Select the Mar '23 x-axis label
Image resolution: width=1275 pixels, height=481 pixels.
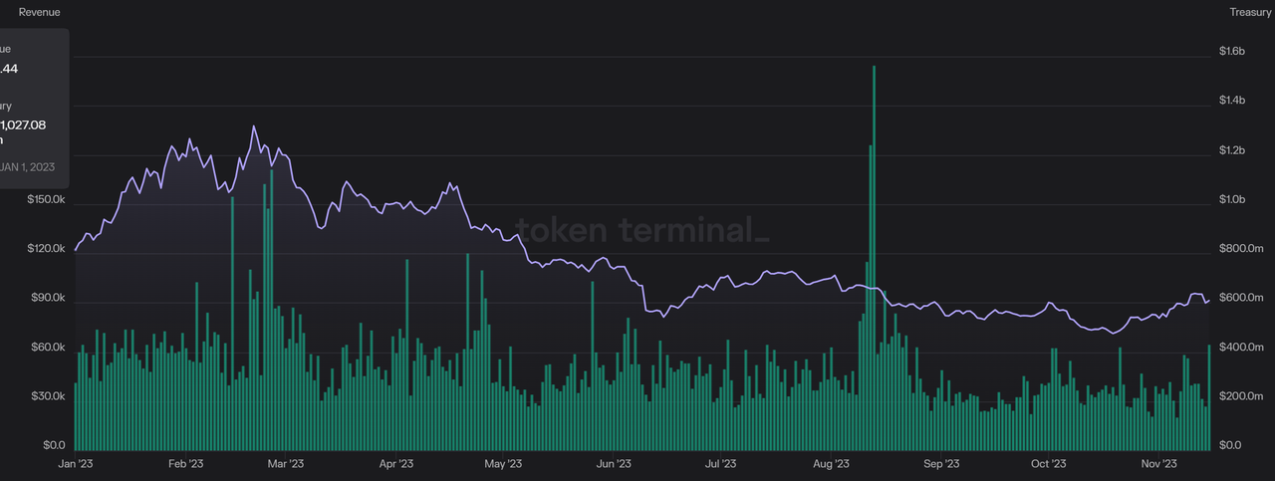pyautogui.click(x=285, y=464)
